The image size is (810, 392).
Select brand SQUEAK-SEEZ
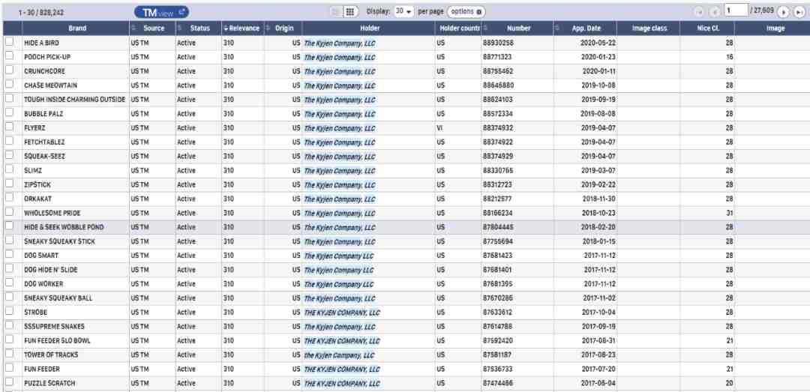[44, 157]
